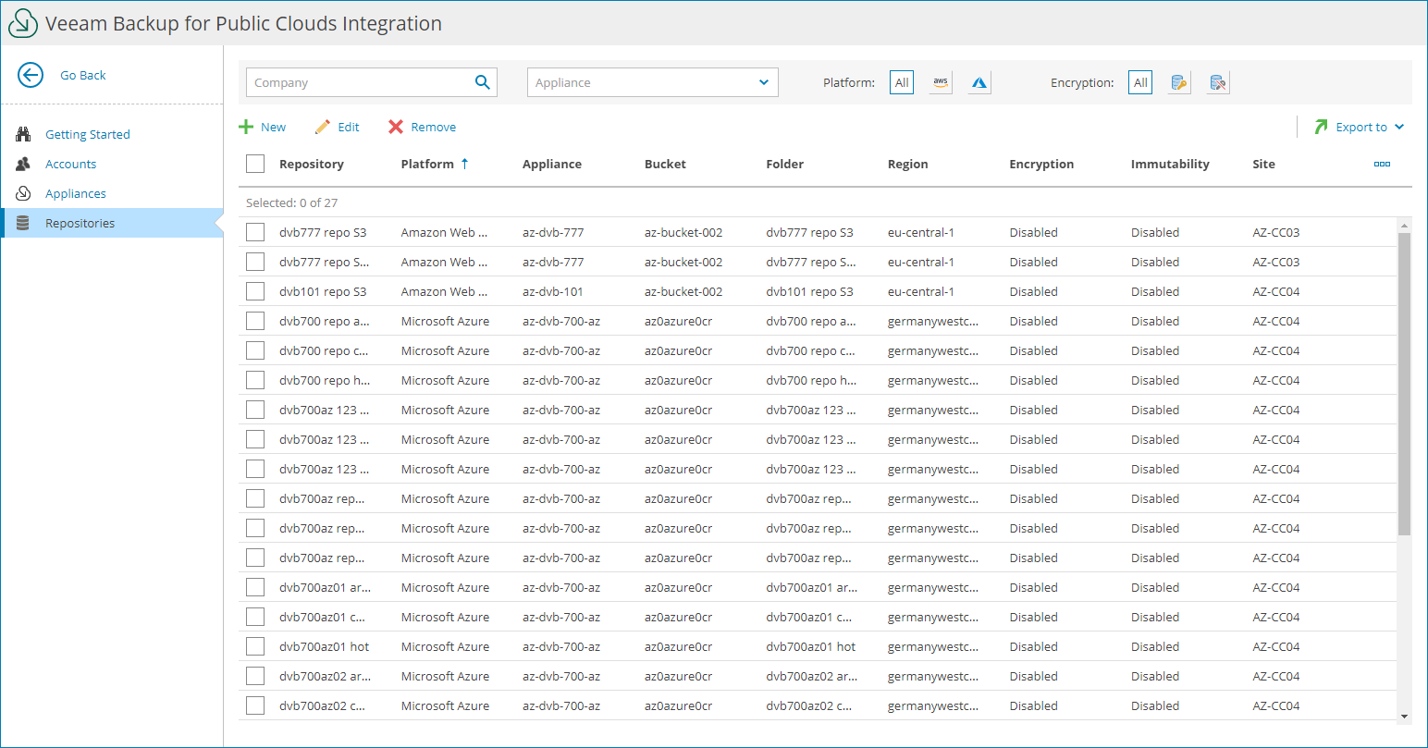Select the checkbox for dvb101 repo S3
Viewport: 1428px width, 748px height.
255,291
